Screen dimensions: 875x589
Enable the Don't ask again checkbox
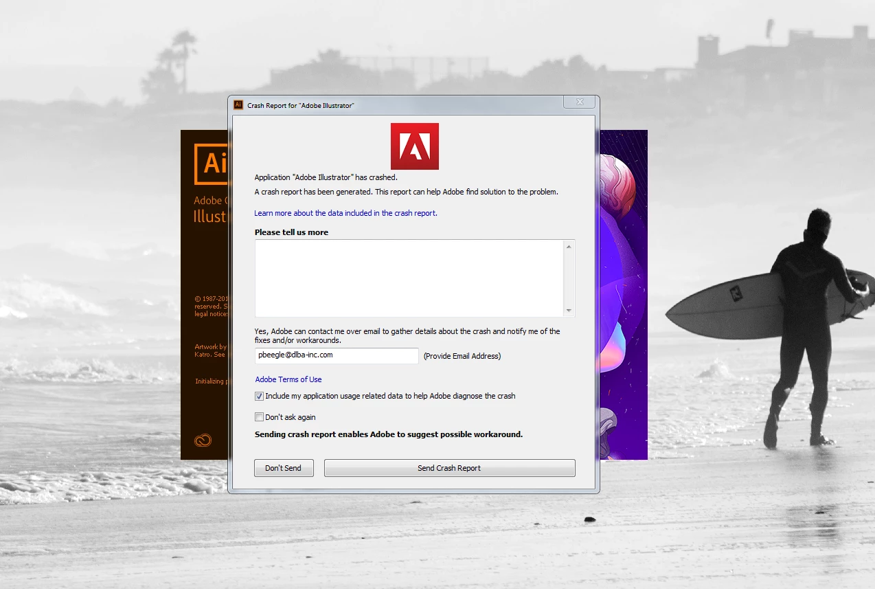coord(259,417)
